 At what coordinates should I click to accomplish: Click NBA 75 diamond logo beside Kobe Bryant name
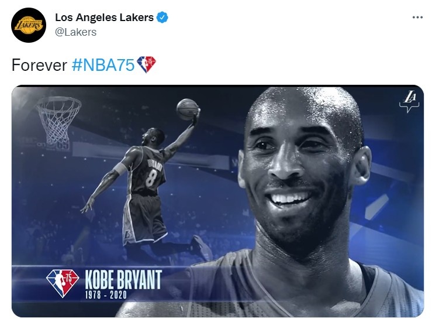point(63,283)
